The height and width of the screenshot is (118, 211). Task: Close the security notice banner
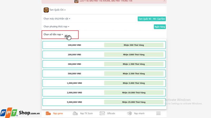click(164, 1)
